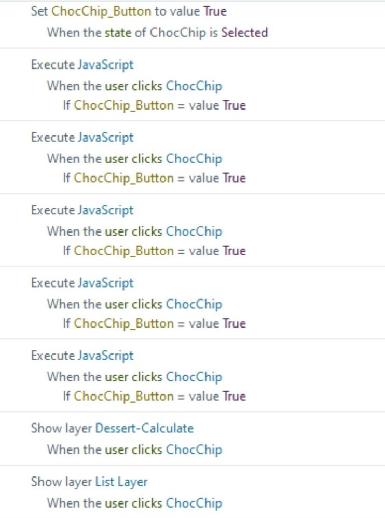
Task: Change 'user clicks' event in List Layer trigger
Action: tap(133, 503)
